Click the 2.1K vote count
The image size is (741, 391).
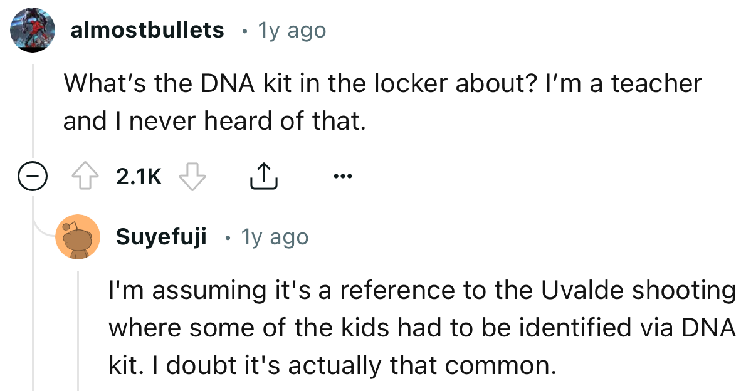point(139,176)
